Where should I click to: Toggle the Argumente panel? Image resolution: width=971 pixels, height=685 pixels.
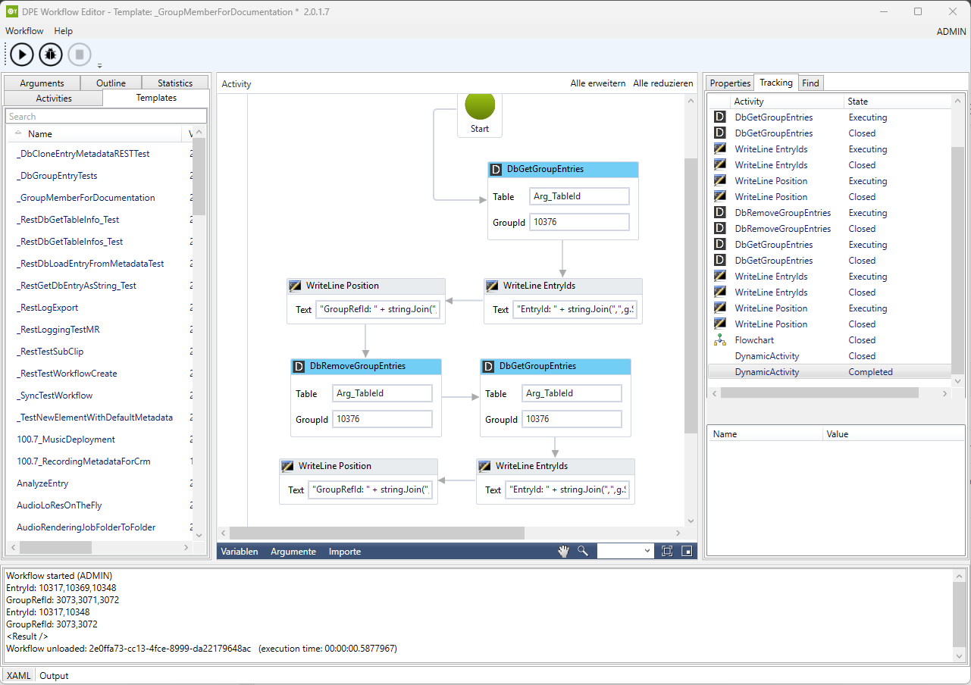click(x=293, y=552)
